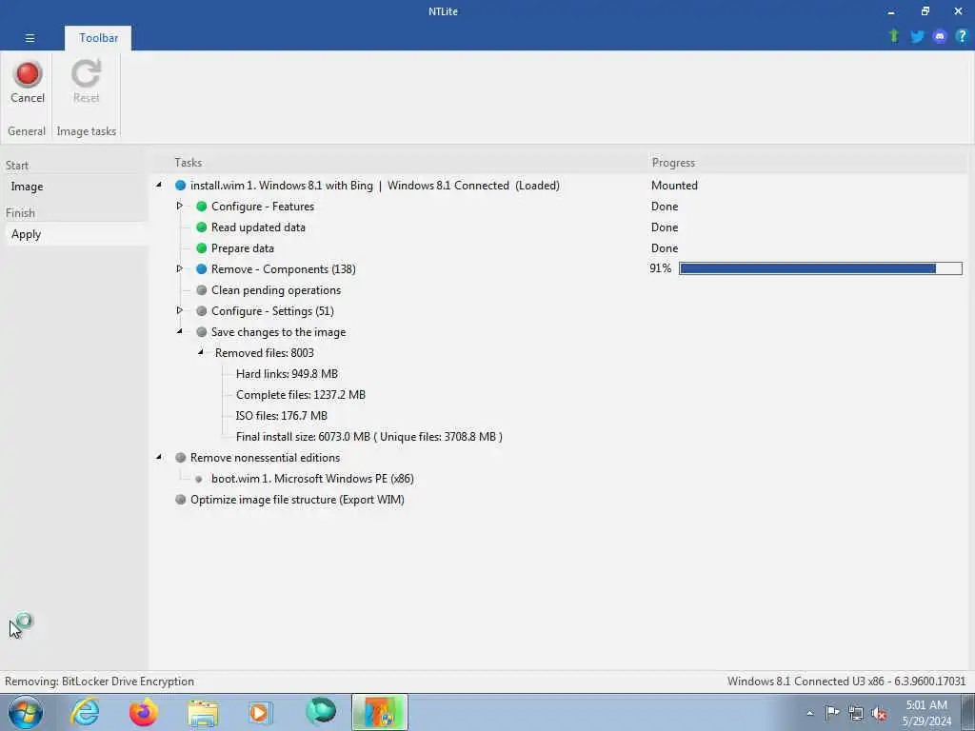
Task: Open the Twitter bird icon
Action: 917,37
